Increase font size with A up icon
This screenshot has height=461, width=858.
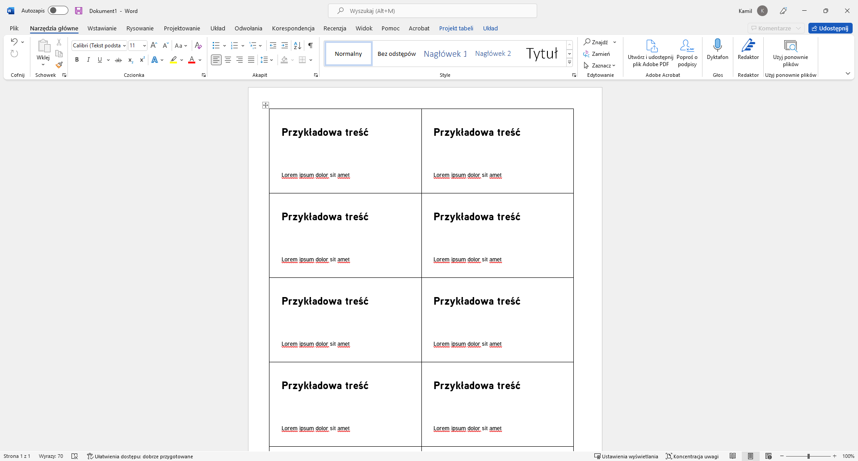pos(154,46)
